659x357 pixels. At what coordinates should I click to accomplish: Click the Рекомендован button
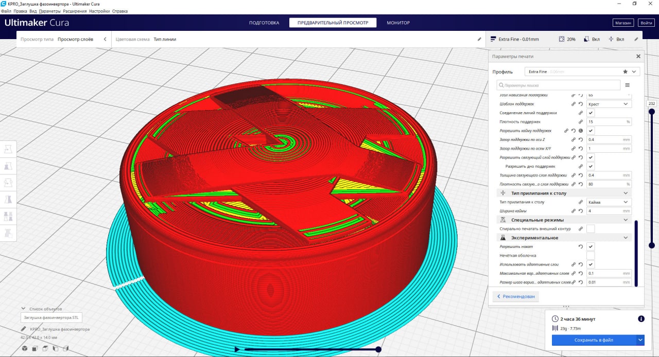[516, 296]
